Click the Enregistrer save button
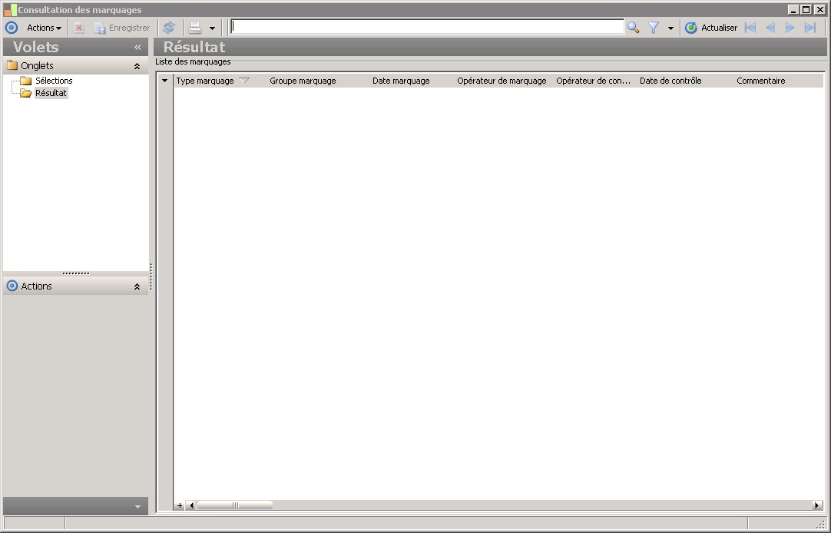Viewport: 831px width, 533px height. [122, 28]
